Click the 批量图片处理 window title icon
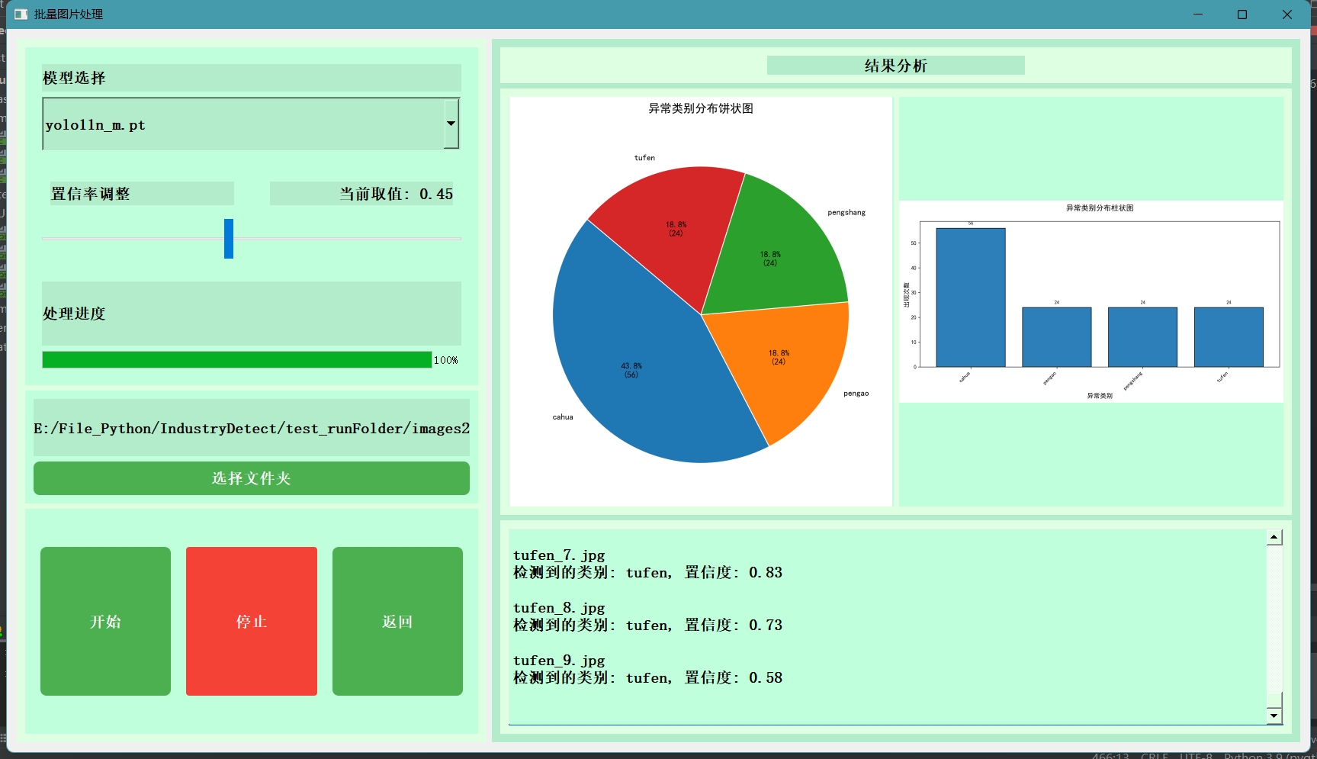The image size is (1317, 759). (x=21, y=14)
